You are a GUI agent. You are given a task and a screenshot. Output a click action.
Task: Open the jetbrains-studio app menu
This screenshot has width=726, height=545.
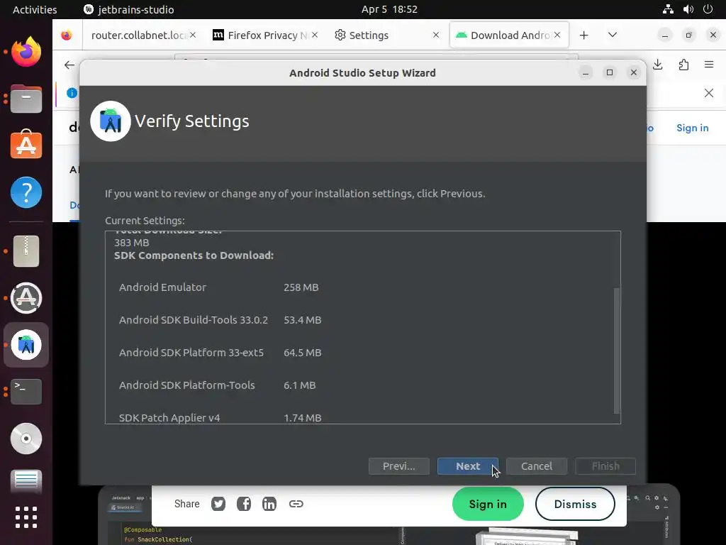click(129, 9)
